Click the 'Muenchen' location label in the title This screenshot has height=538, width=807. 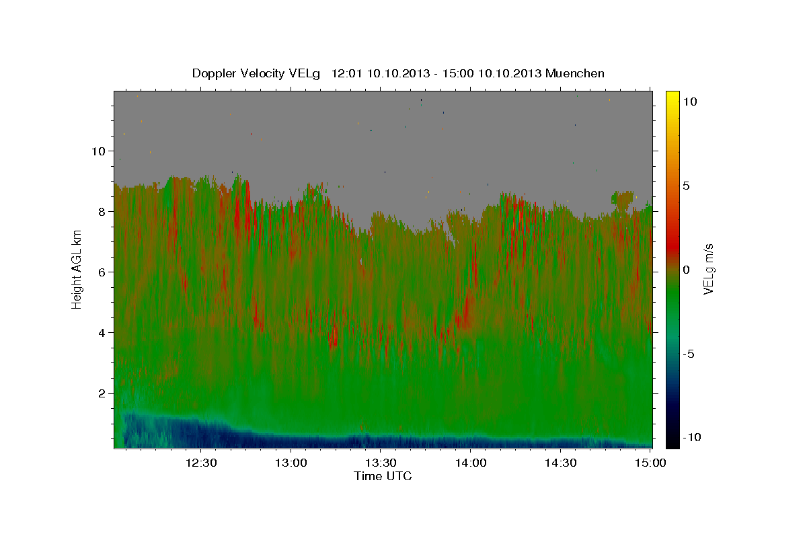(x=576, y=73)
